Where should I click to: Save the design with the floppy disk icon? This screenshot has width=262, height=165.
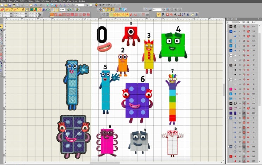pos(10,5)
